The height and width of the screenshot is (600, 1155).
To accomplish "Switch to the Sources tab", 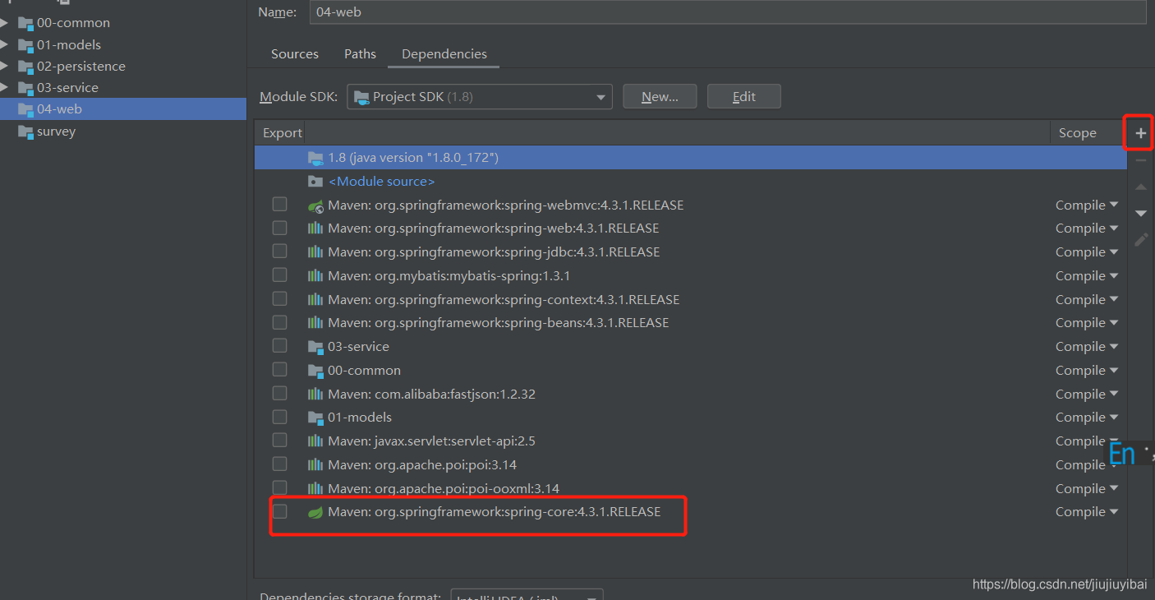I will tap(294, 53).
